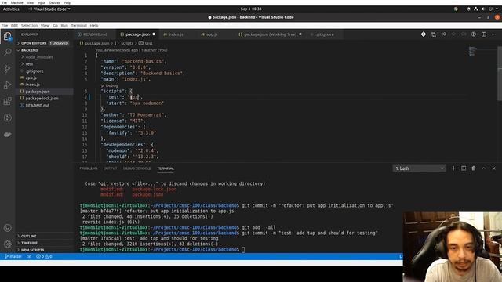Switch to package.json (Working Tree) tab
The width and height of the screenshot is (502, 282).
[x=270, y=34]
